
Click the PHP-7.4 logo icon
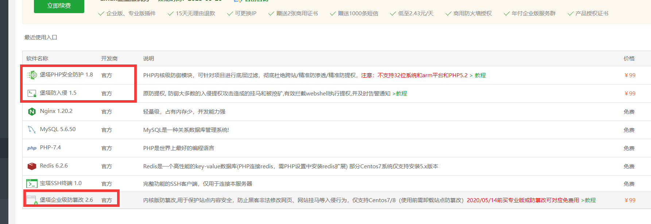pyautogui.click(x=32, y=148)
